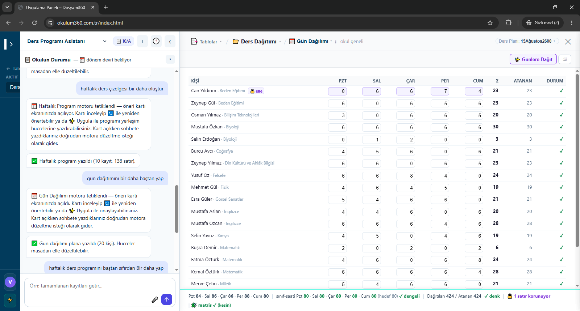This screenshot has width=580, height=311.
Task: Click the Günlere Dağıt button
Action: point(533,59)
